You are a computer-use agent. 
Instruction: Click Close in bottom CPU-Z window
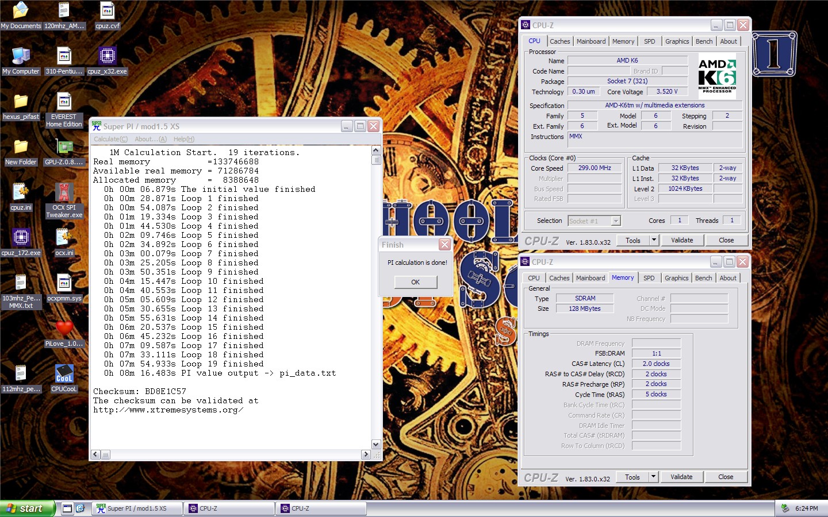tap(726, 477)
